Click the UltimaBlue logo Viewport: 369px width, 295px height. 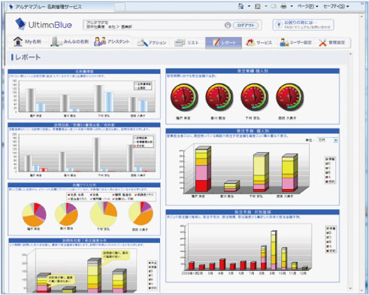44,24
